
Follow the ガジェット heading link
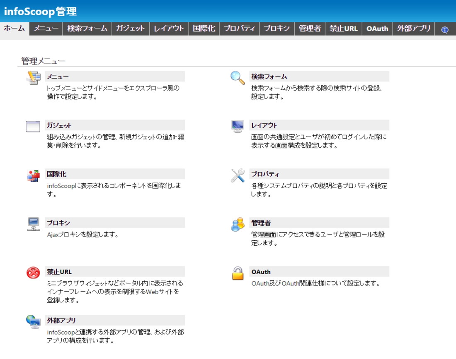[x=59, y=125]
